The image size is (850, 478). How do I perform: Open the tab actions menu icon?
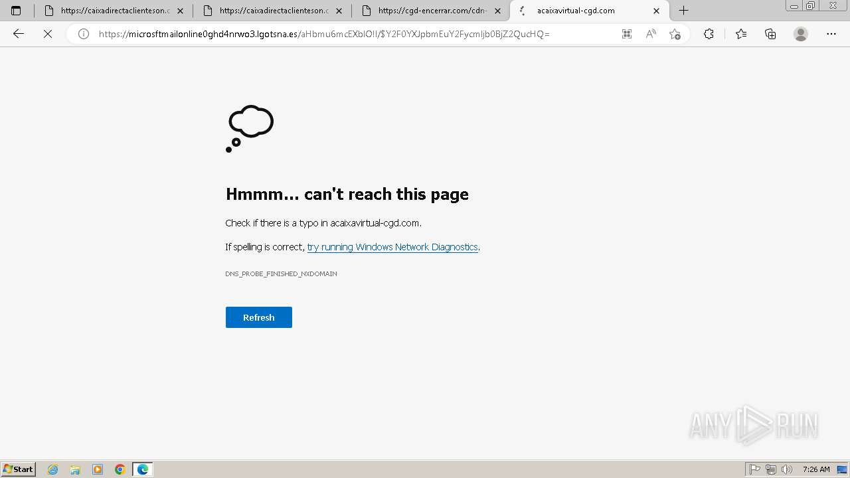click(x=16, y=11)
